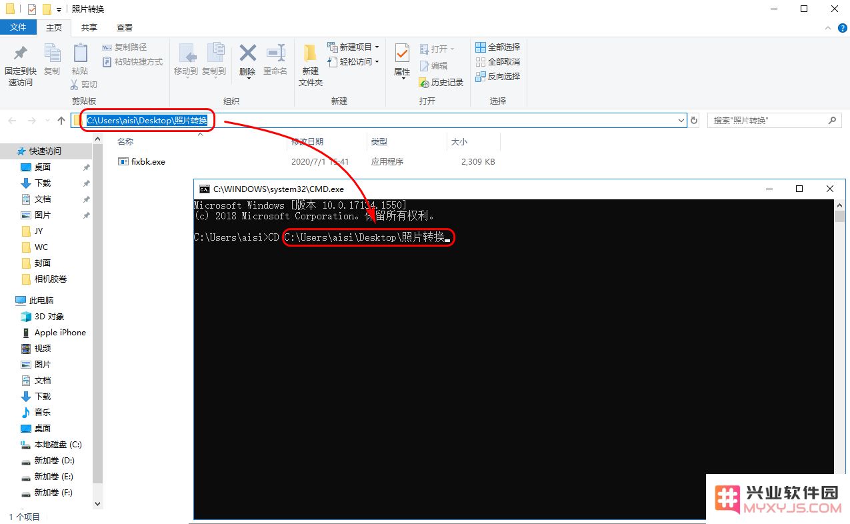Open 本地磁盘 (C:) drive

(x=58, y=445)
